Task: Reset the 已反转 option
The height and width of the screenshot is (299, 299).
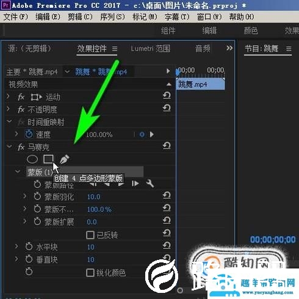Action: [167, 233]
